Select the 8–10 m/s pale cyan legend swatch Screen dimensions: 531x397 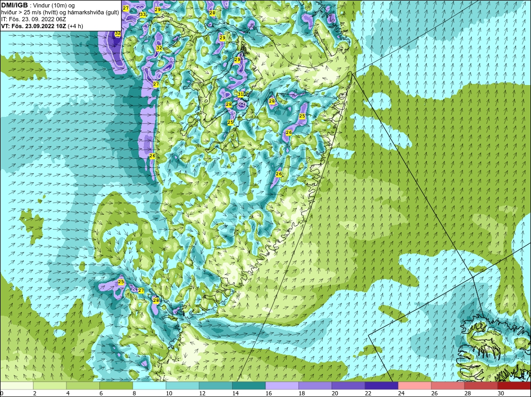(x=149, y=385)
